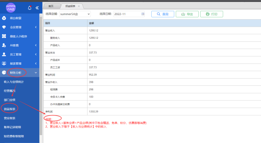Open the notification bell in sidebar header
Screen dimensions: 261x143
coord(30,8)
